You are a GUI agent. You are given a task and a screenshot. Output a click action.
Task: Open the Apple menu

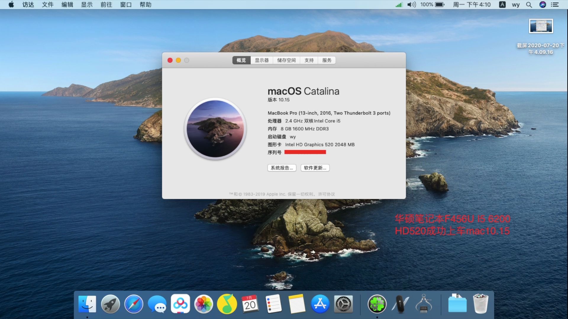pyautogui.click(x=11, y=4)
